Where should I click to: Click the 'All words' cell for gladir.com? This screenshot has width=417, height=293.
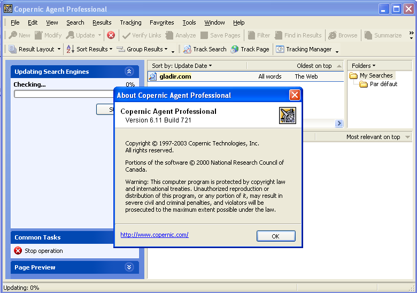pyautogui.click(x=269, y=76)
